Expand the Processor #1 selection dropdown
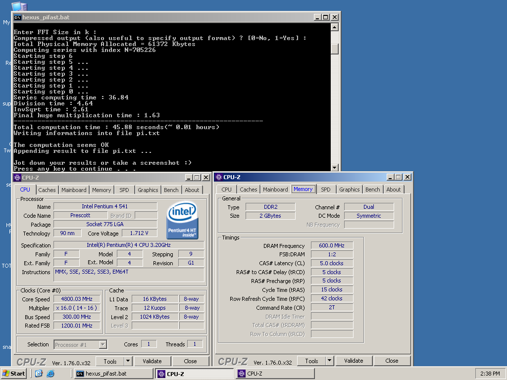Viewport: 507px width, 380px height. coord(103,344)
